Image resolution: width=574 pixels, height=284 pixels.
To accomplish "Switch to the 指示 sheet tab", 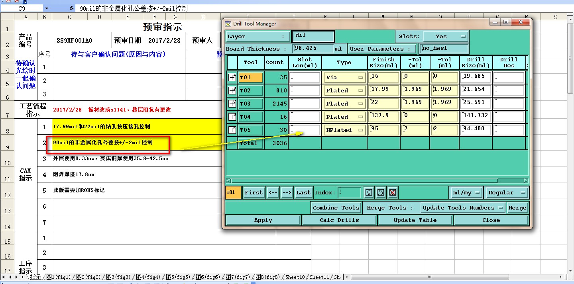I will 35,277.
